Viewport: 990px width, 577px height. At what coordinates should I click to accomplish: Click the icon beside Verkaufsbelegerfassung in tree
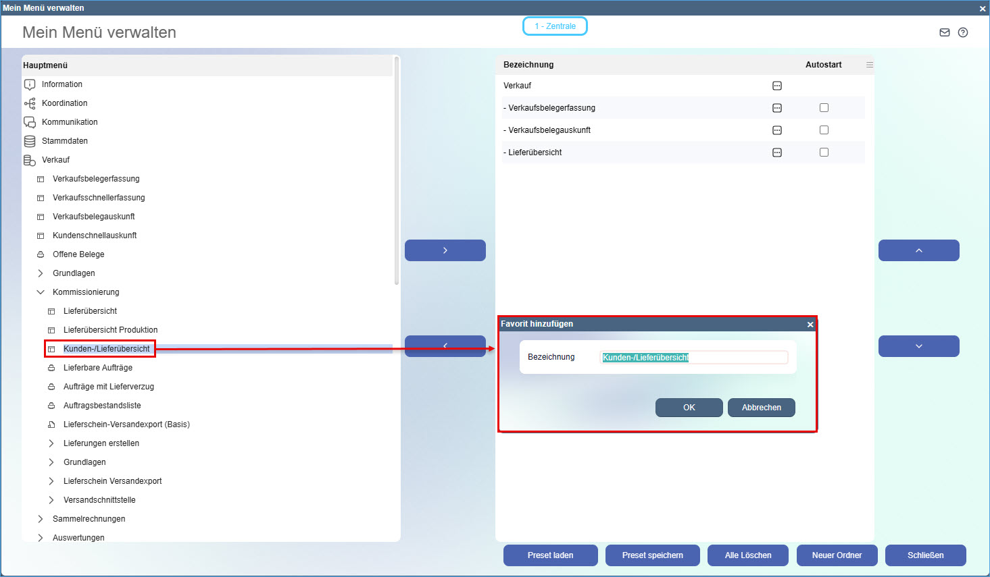(41, 179)
